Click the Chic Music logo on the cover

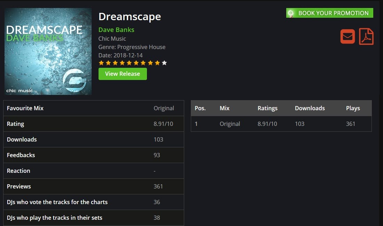click(75, 80)
